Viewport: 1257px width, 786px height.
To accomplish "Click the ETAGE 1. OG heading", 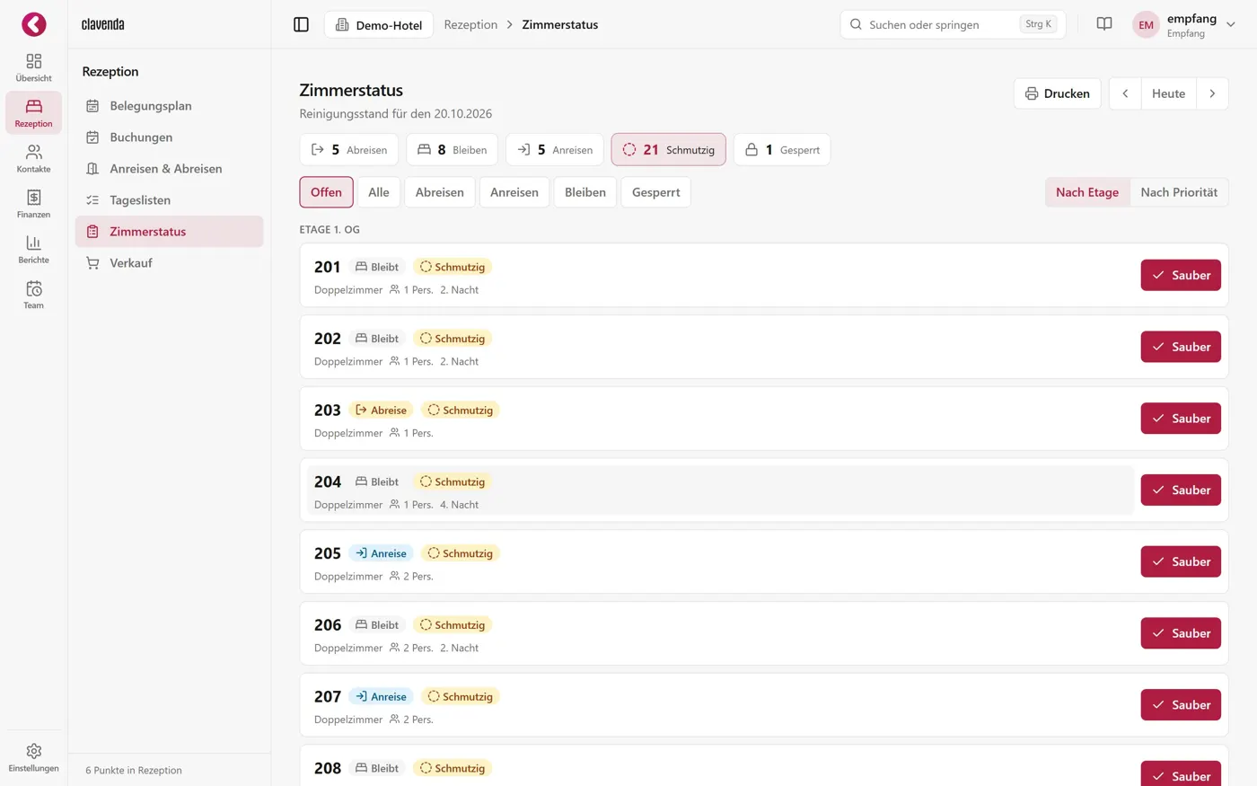I will coord(330,230).
